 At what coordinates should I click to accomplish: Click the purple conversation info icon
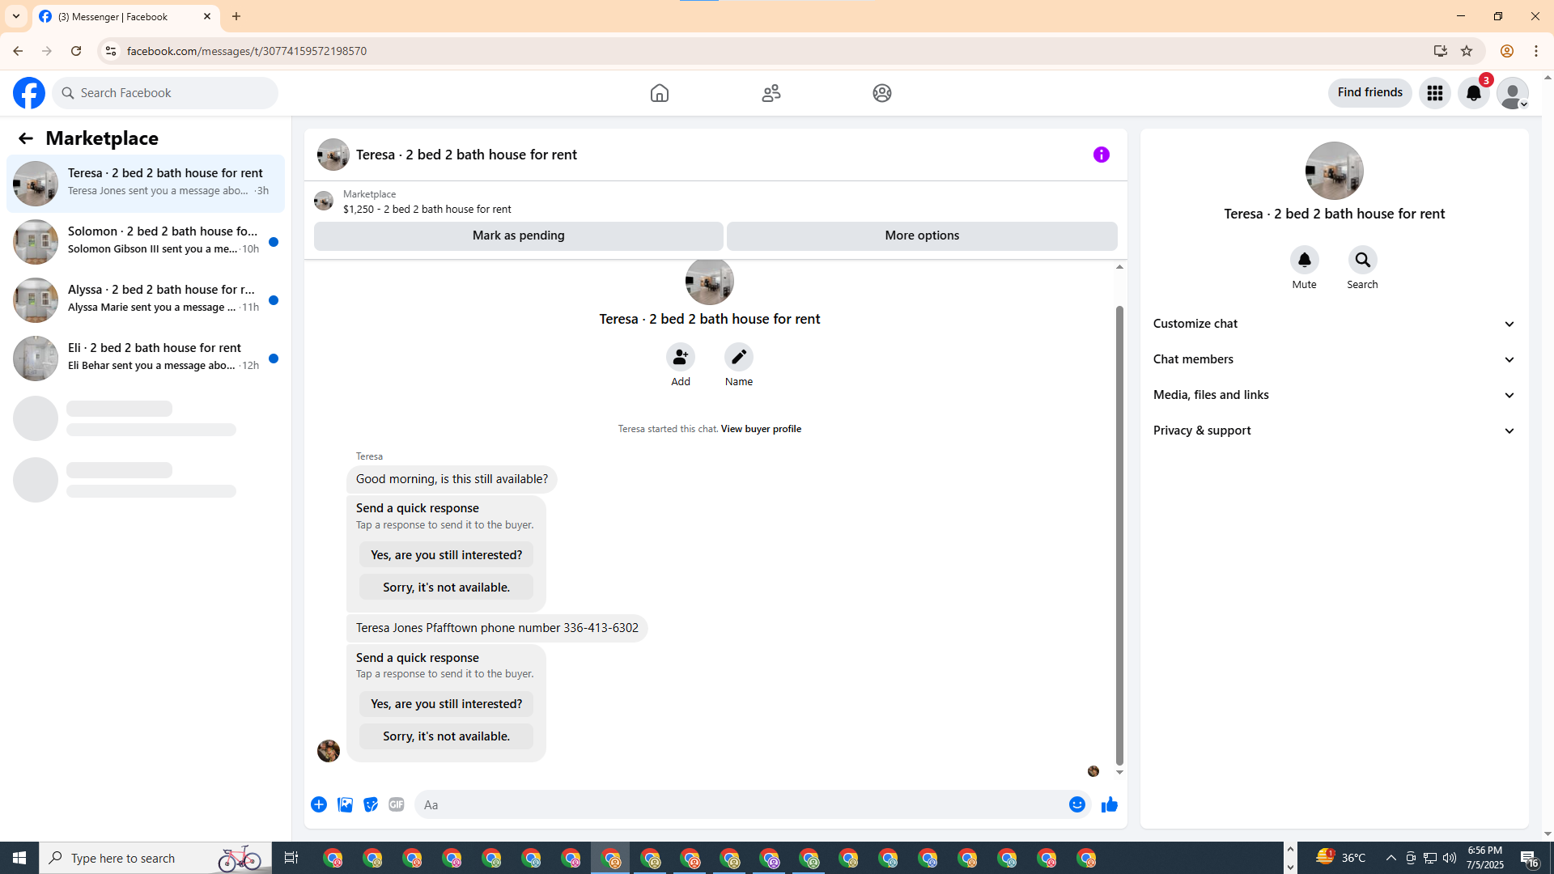(1101, 155)
